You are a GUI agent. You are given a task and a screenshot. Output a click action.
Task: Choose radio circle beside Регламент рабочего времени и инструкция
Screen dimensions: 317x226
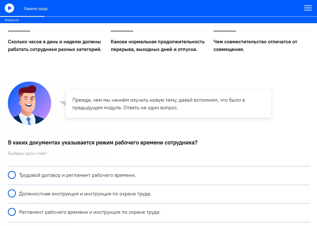point(12,212)
